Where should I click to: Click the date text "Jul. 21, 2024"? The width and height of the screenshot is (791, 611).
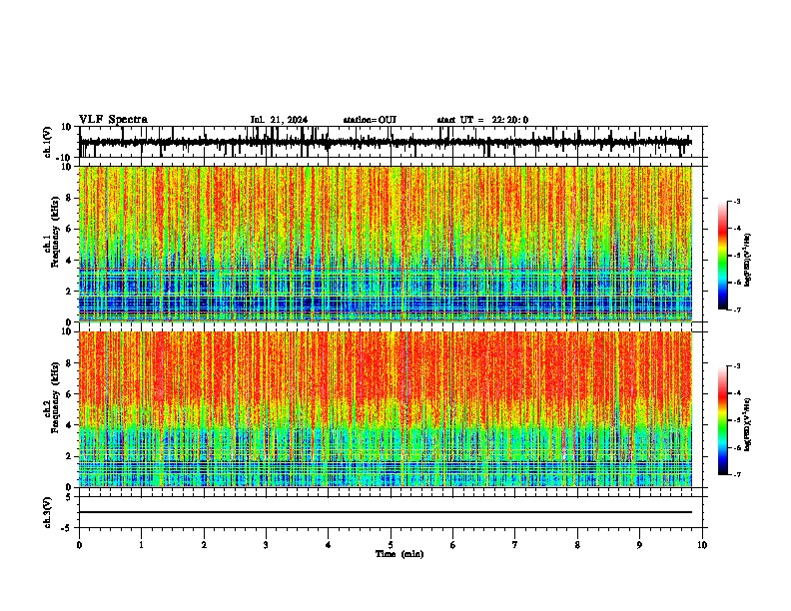(279, 120)
